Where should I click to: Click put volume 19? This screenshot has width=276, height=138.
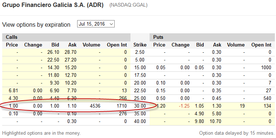pyautogui.click(x=242, y=106)
